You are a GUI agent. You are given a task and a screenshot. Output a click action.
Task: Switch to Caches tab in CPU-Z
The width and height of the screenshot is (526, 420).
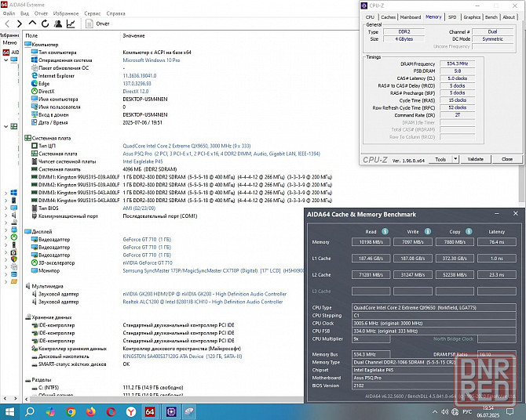click(x=388, y=17)
